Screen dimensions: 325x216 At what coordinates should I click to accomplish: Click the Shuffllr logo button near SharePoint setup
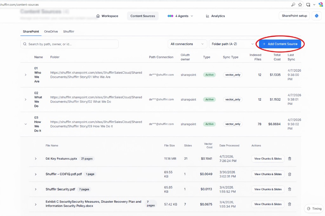point(317,16)
